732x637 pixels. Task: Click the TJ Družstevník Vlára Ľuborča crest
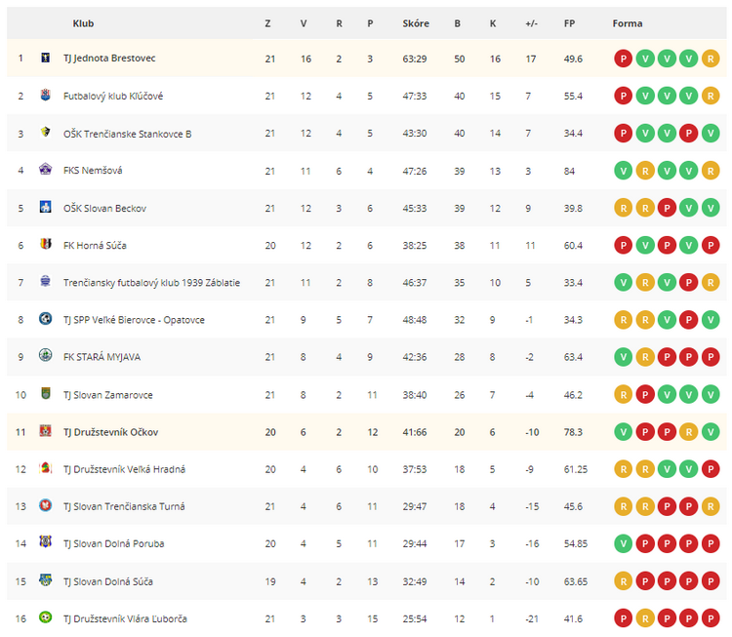tap(45, 617)
